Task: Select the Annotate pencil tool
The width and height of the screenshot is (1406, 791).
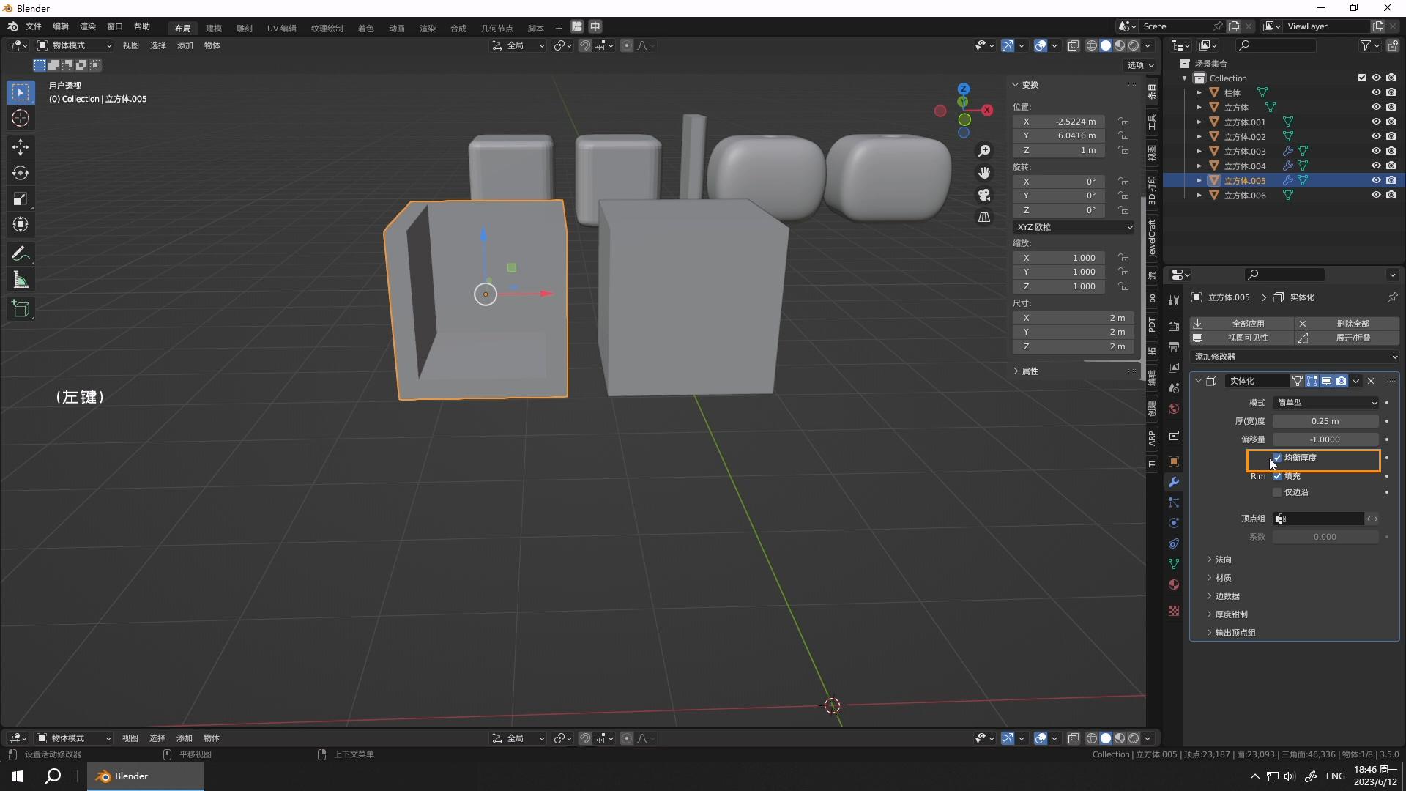Action: (x=21, y=254)
